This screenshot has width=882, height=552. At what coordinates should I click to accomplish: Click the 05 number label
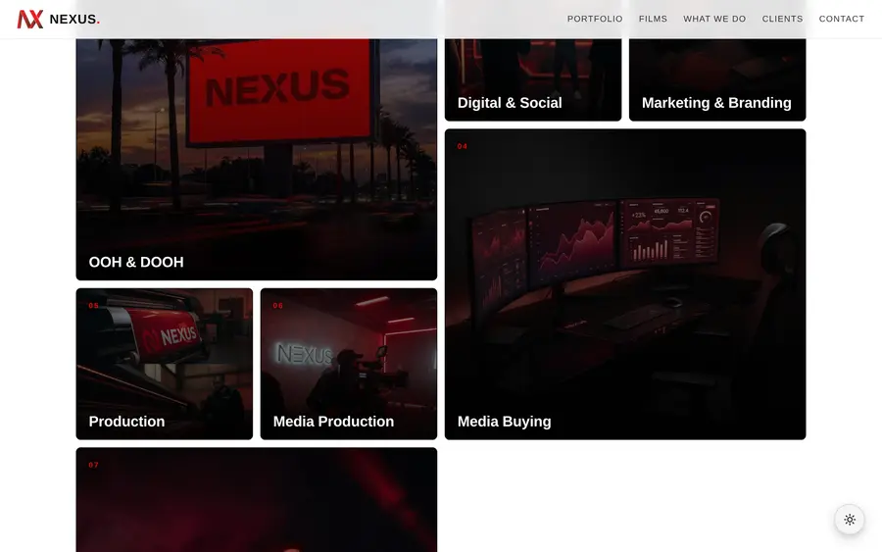coord(93,306)
